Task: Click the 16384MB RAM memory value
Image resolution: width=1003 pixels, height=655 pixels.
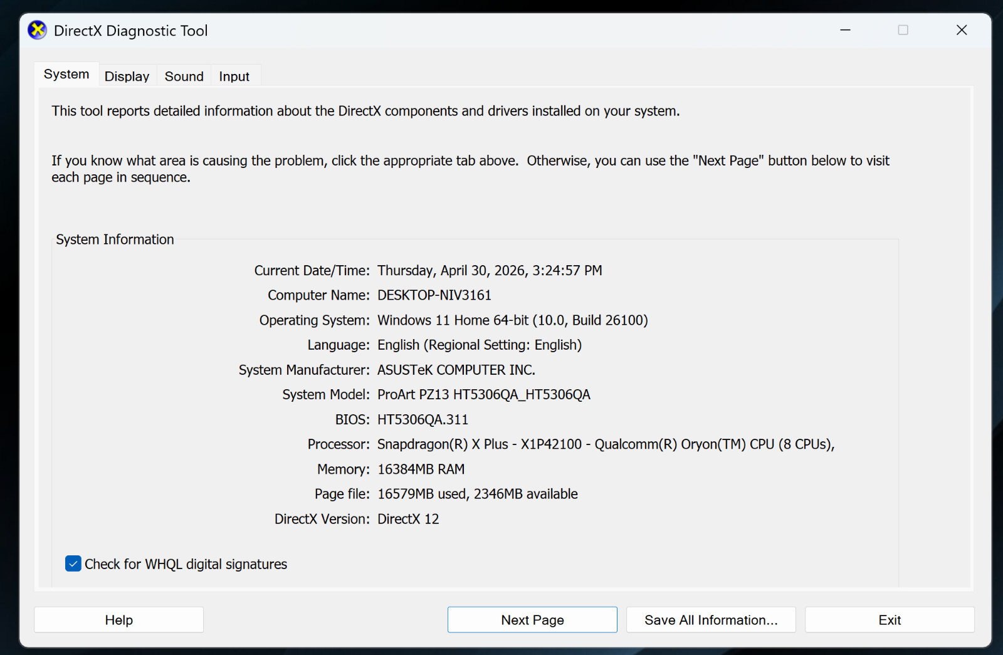Action: tap(421, 469)
